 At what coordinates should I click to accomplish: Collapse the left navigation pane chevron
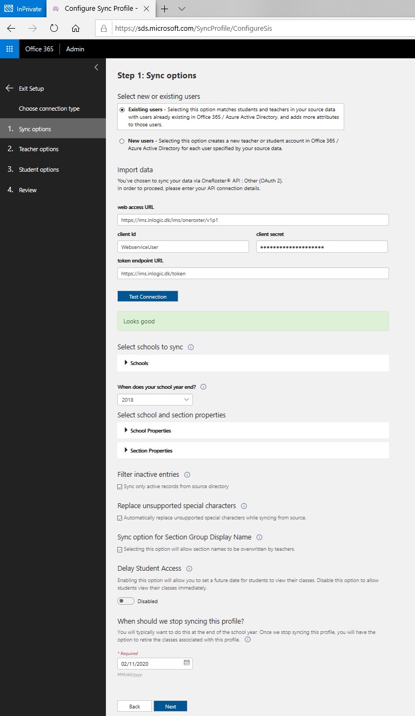click(96, 67)
